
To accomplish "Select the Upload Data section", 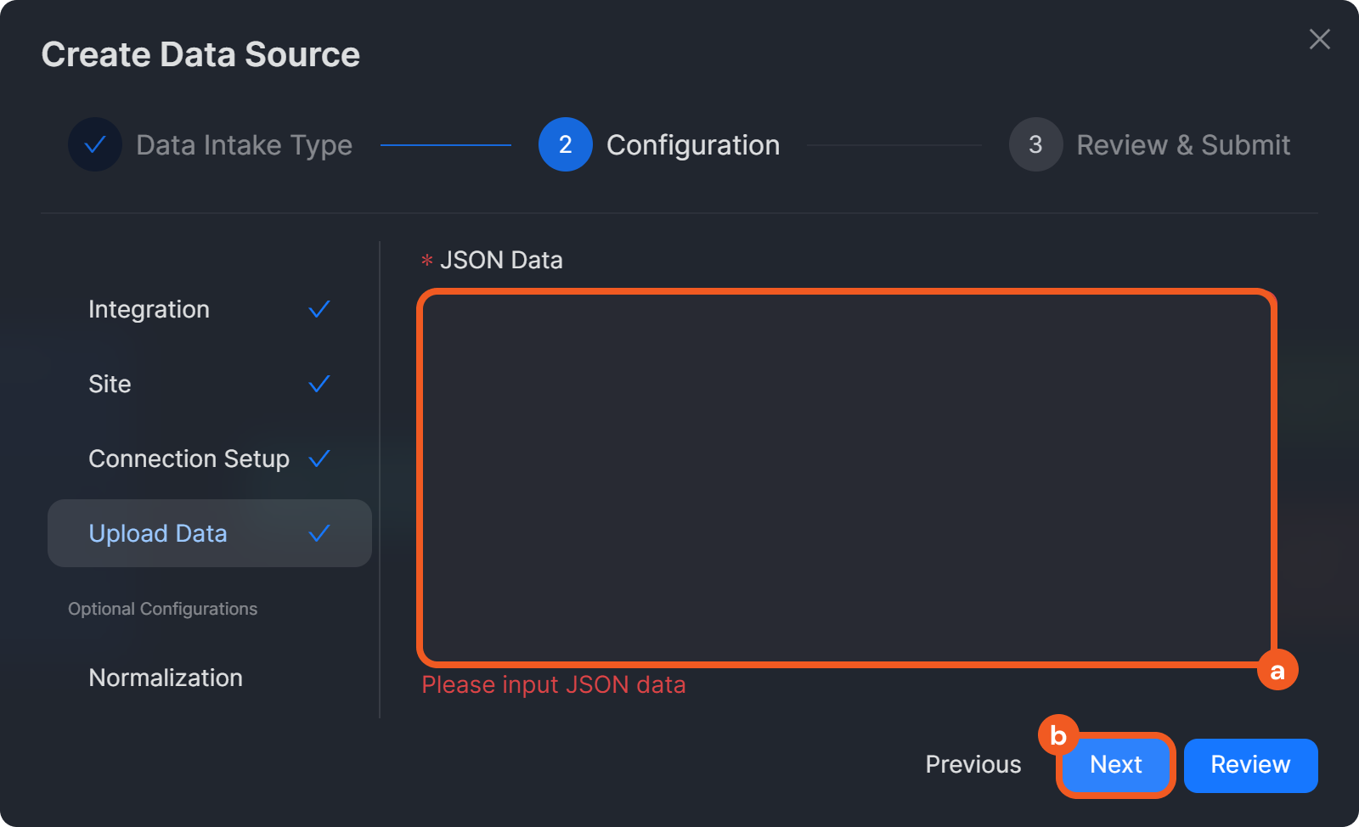I will 158,533.
